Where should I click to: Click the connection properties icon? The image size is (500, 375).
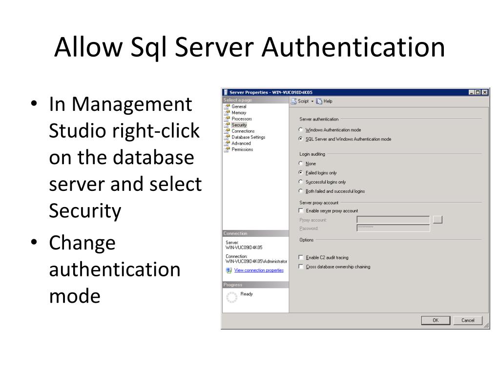coord(229,271)
